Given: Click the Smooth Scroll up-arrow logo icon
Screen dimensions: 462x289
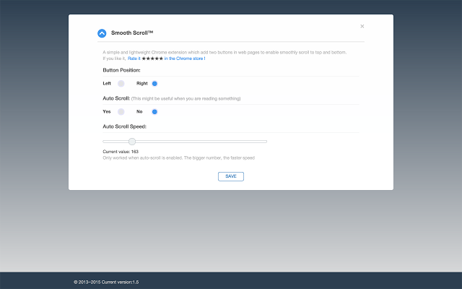Looking at the screenshot, I should (x=102, y=33).
